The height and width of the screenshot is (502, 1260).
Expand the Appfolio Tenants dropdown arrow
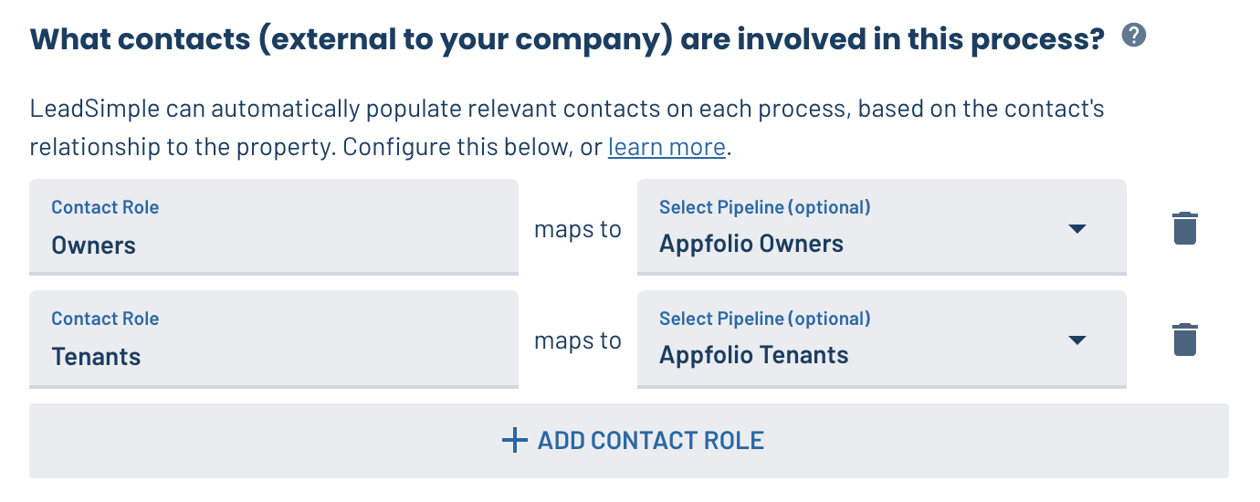click(x=1077, y=340)
